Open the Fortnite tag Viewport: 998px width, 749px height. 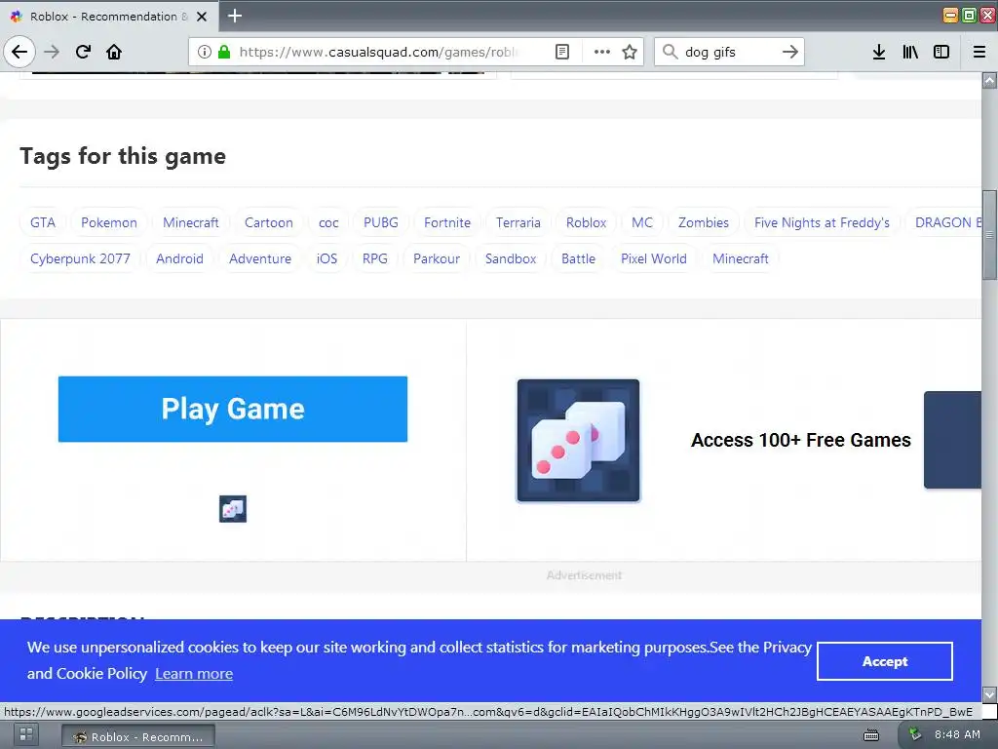(x=447, y=223)
